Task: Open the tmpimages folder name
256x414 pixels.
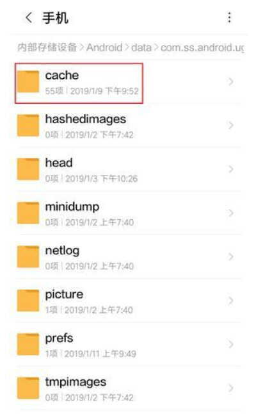Action: click(76, 382)
